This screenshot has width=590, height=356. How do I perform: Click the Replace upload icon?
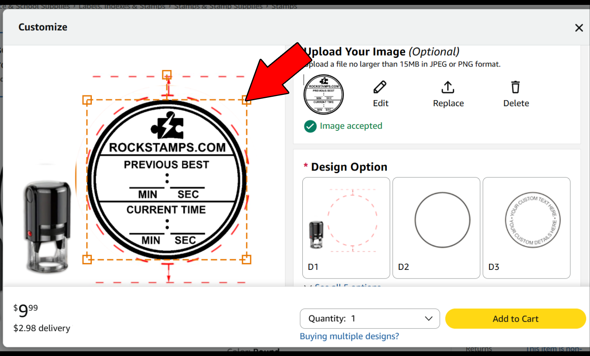(x=448, y=87)
